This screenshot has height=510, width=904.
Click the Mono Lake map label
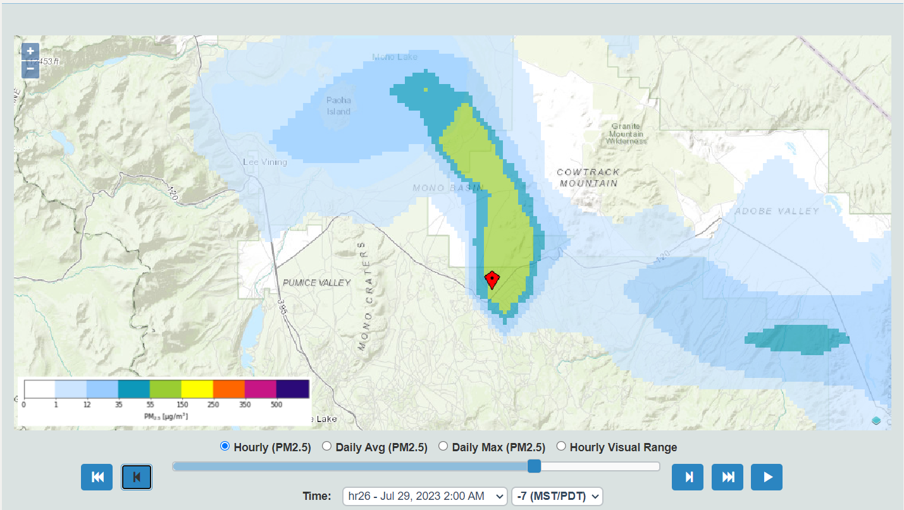tap(395, 57)
